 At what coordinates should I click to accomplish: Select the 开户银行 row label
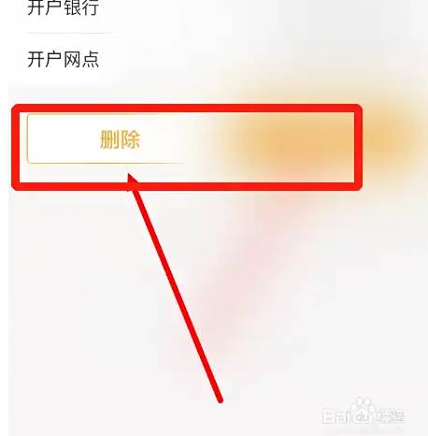click(64, 7)
